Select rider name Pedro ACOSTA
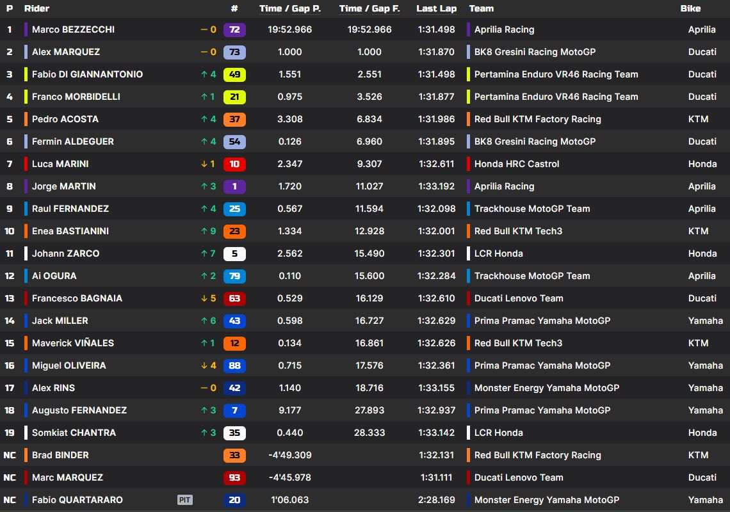730x512 pixels. [x=65, y=119]
